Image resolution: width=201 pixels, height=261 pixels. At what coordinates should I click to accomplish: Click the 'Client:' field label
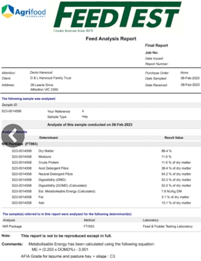click(6, 78)
